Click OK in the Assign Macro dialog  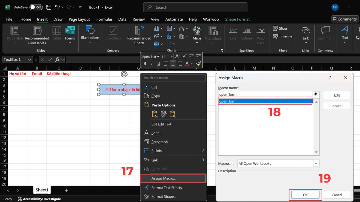coord(305,195)
